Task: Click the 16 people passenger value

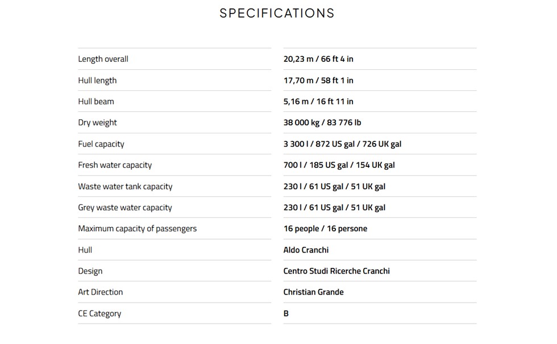Action: coord(325,229)
